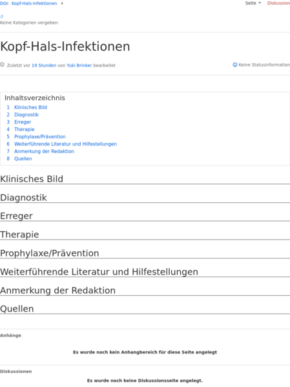Click the 'Keine Statusinformation' status link
This screenshot has height=387, width=290.
tap(264, 65)
